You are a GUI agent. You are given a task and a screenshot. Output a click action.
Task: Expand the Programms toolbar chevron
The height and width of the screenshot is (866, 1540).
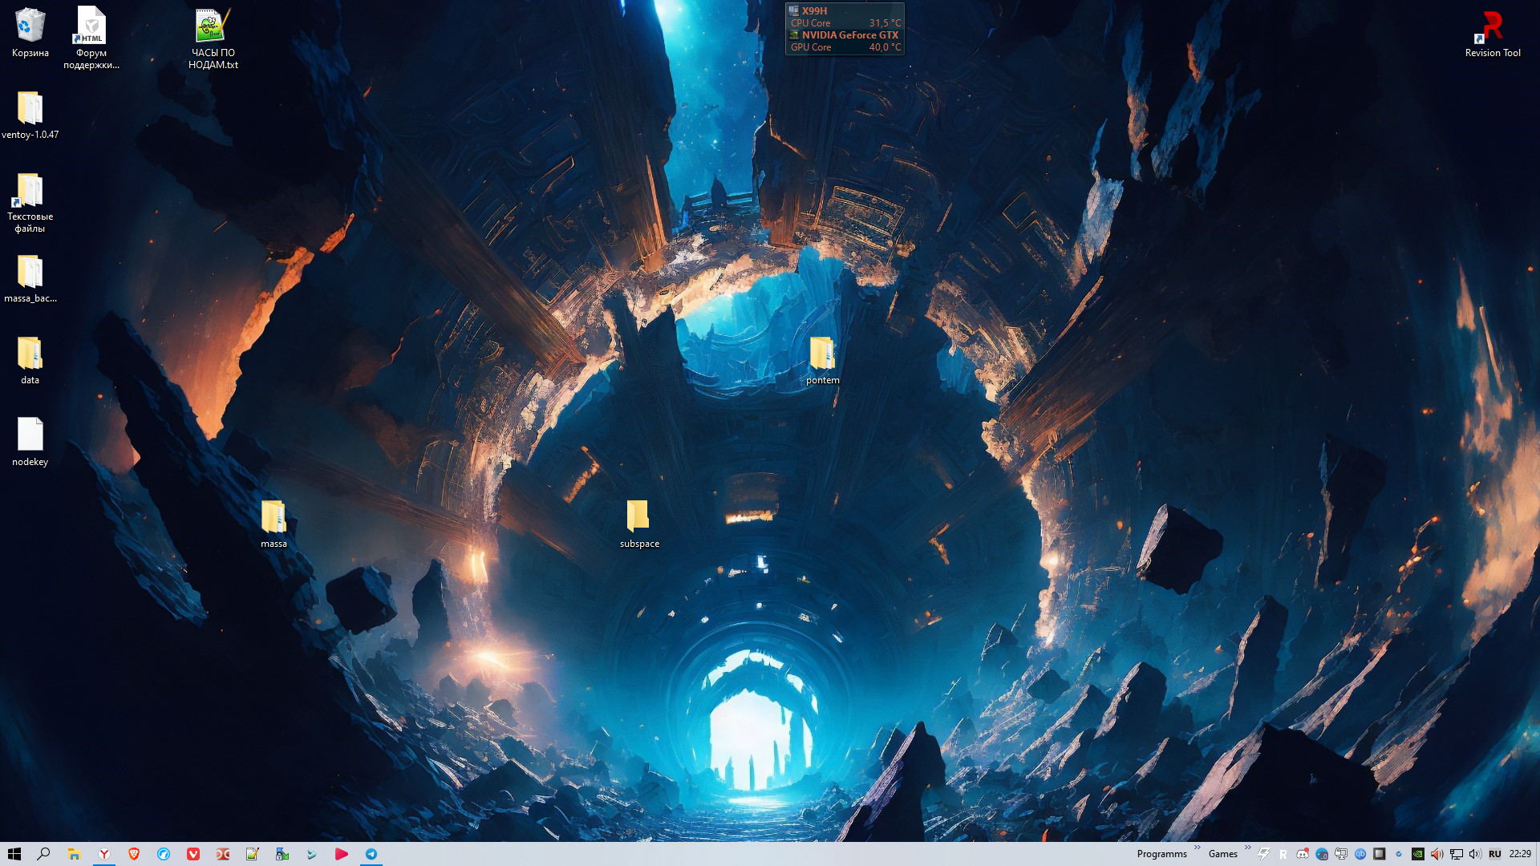click(1197, 848)
